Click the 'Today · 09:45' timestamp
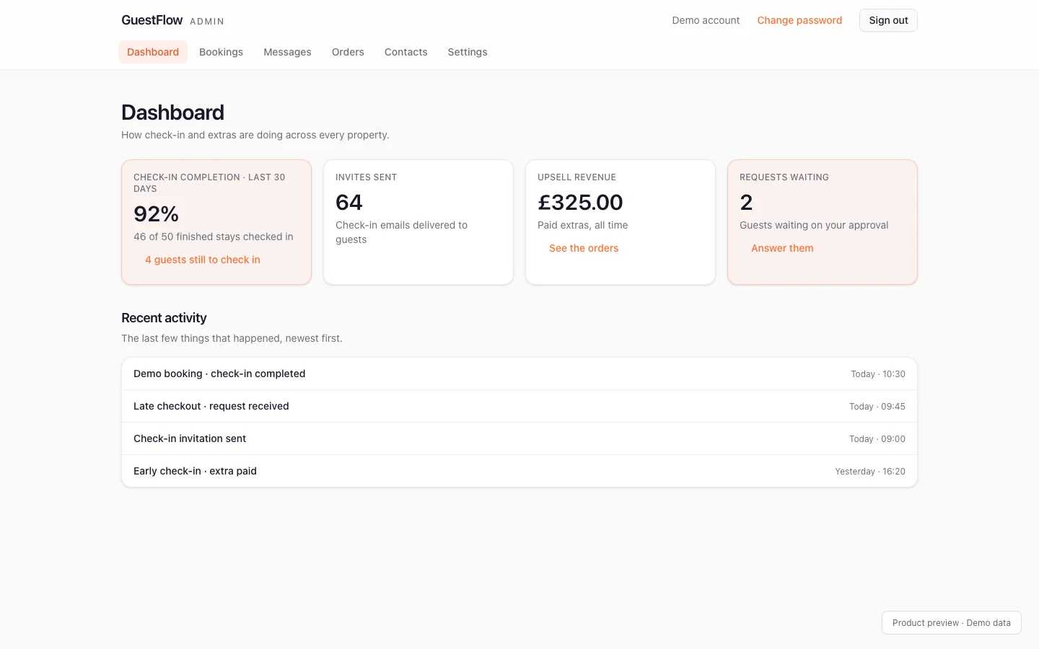Viewport: 1039px width, 649px height. click(877, 407)
